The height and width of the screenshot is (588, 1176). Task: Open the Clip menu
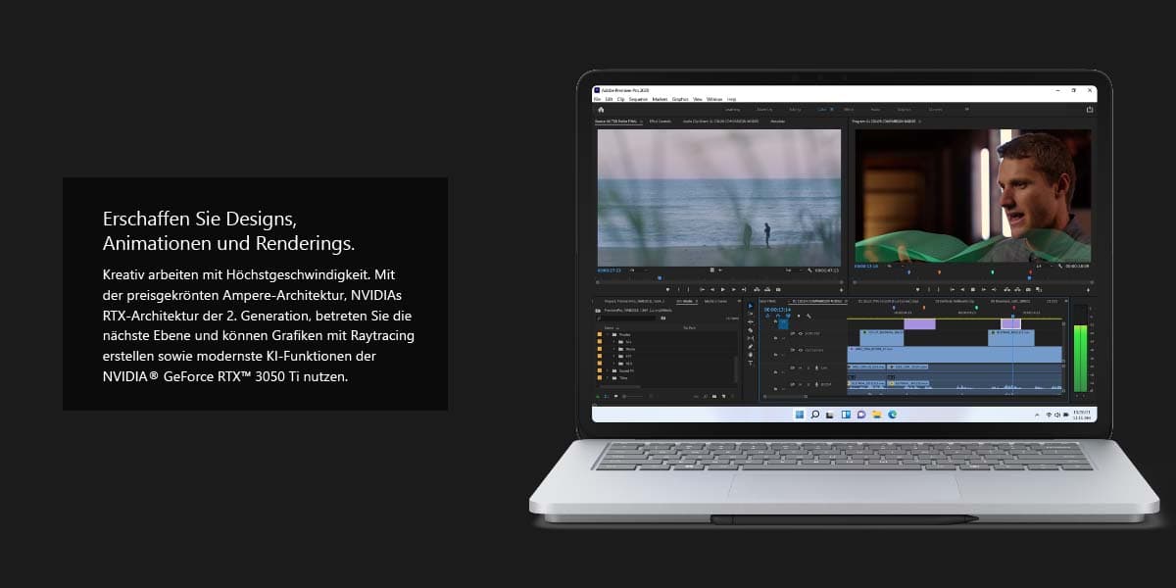[620, 99]
